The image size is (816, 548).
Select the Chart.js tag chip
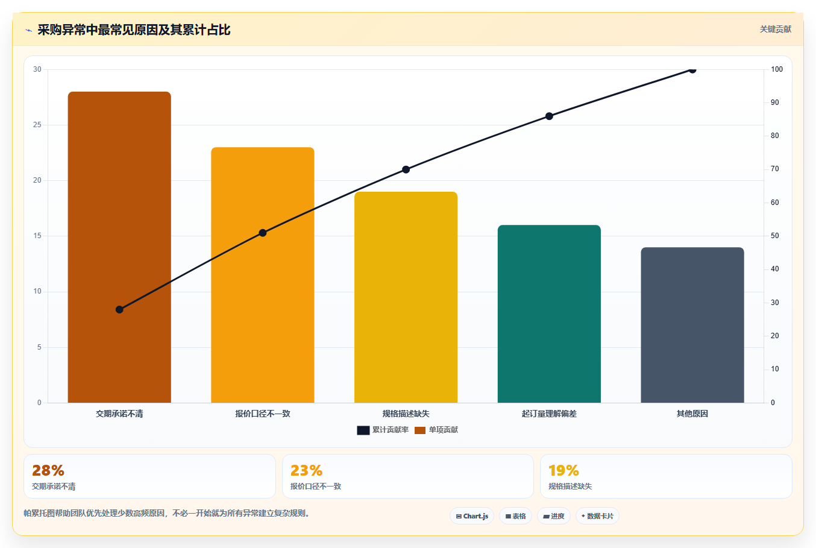472,516
